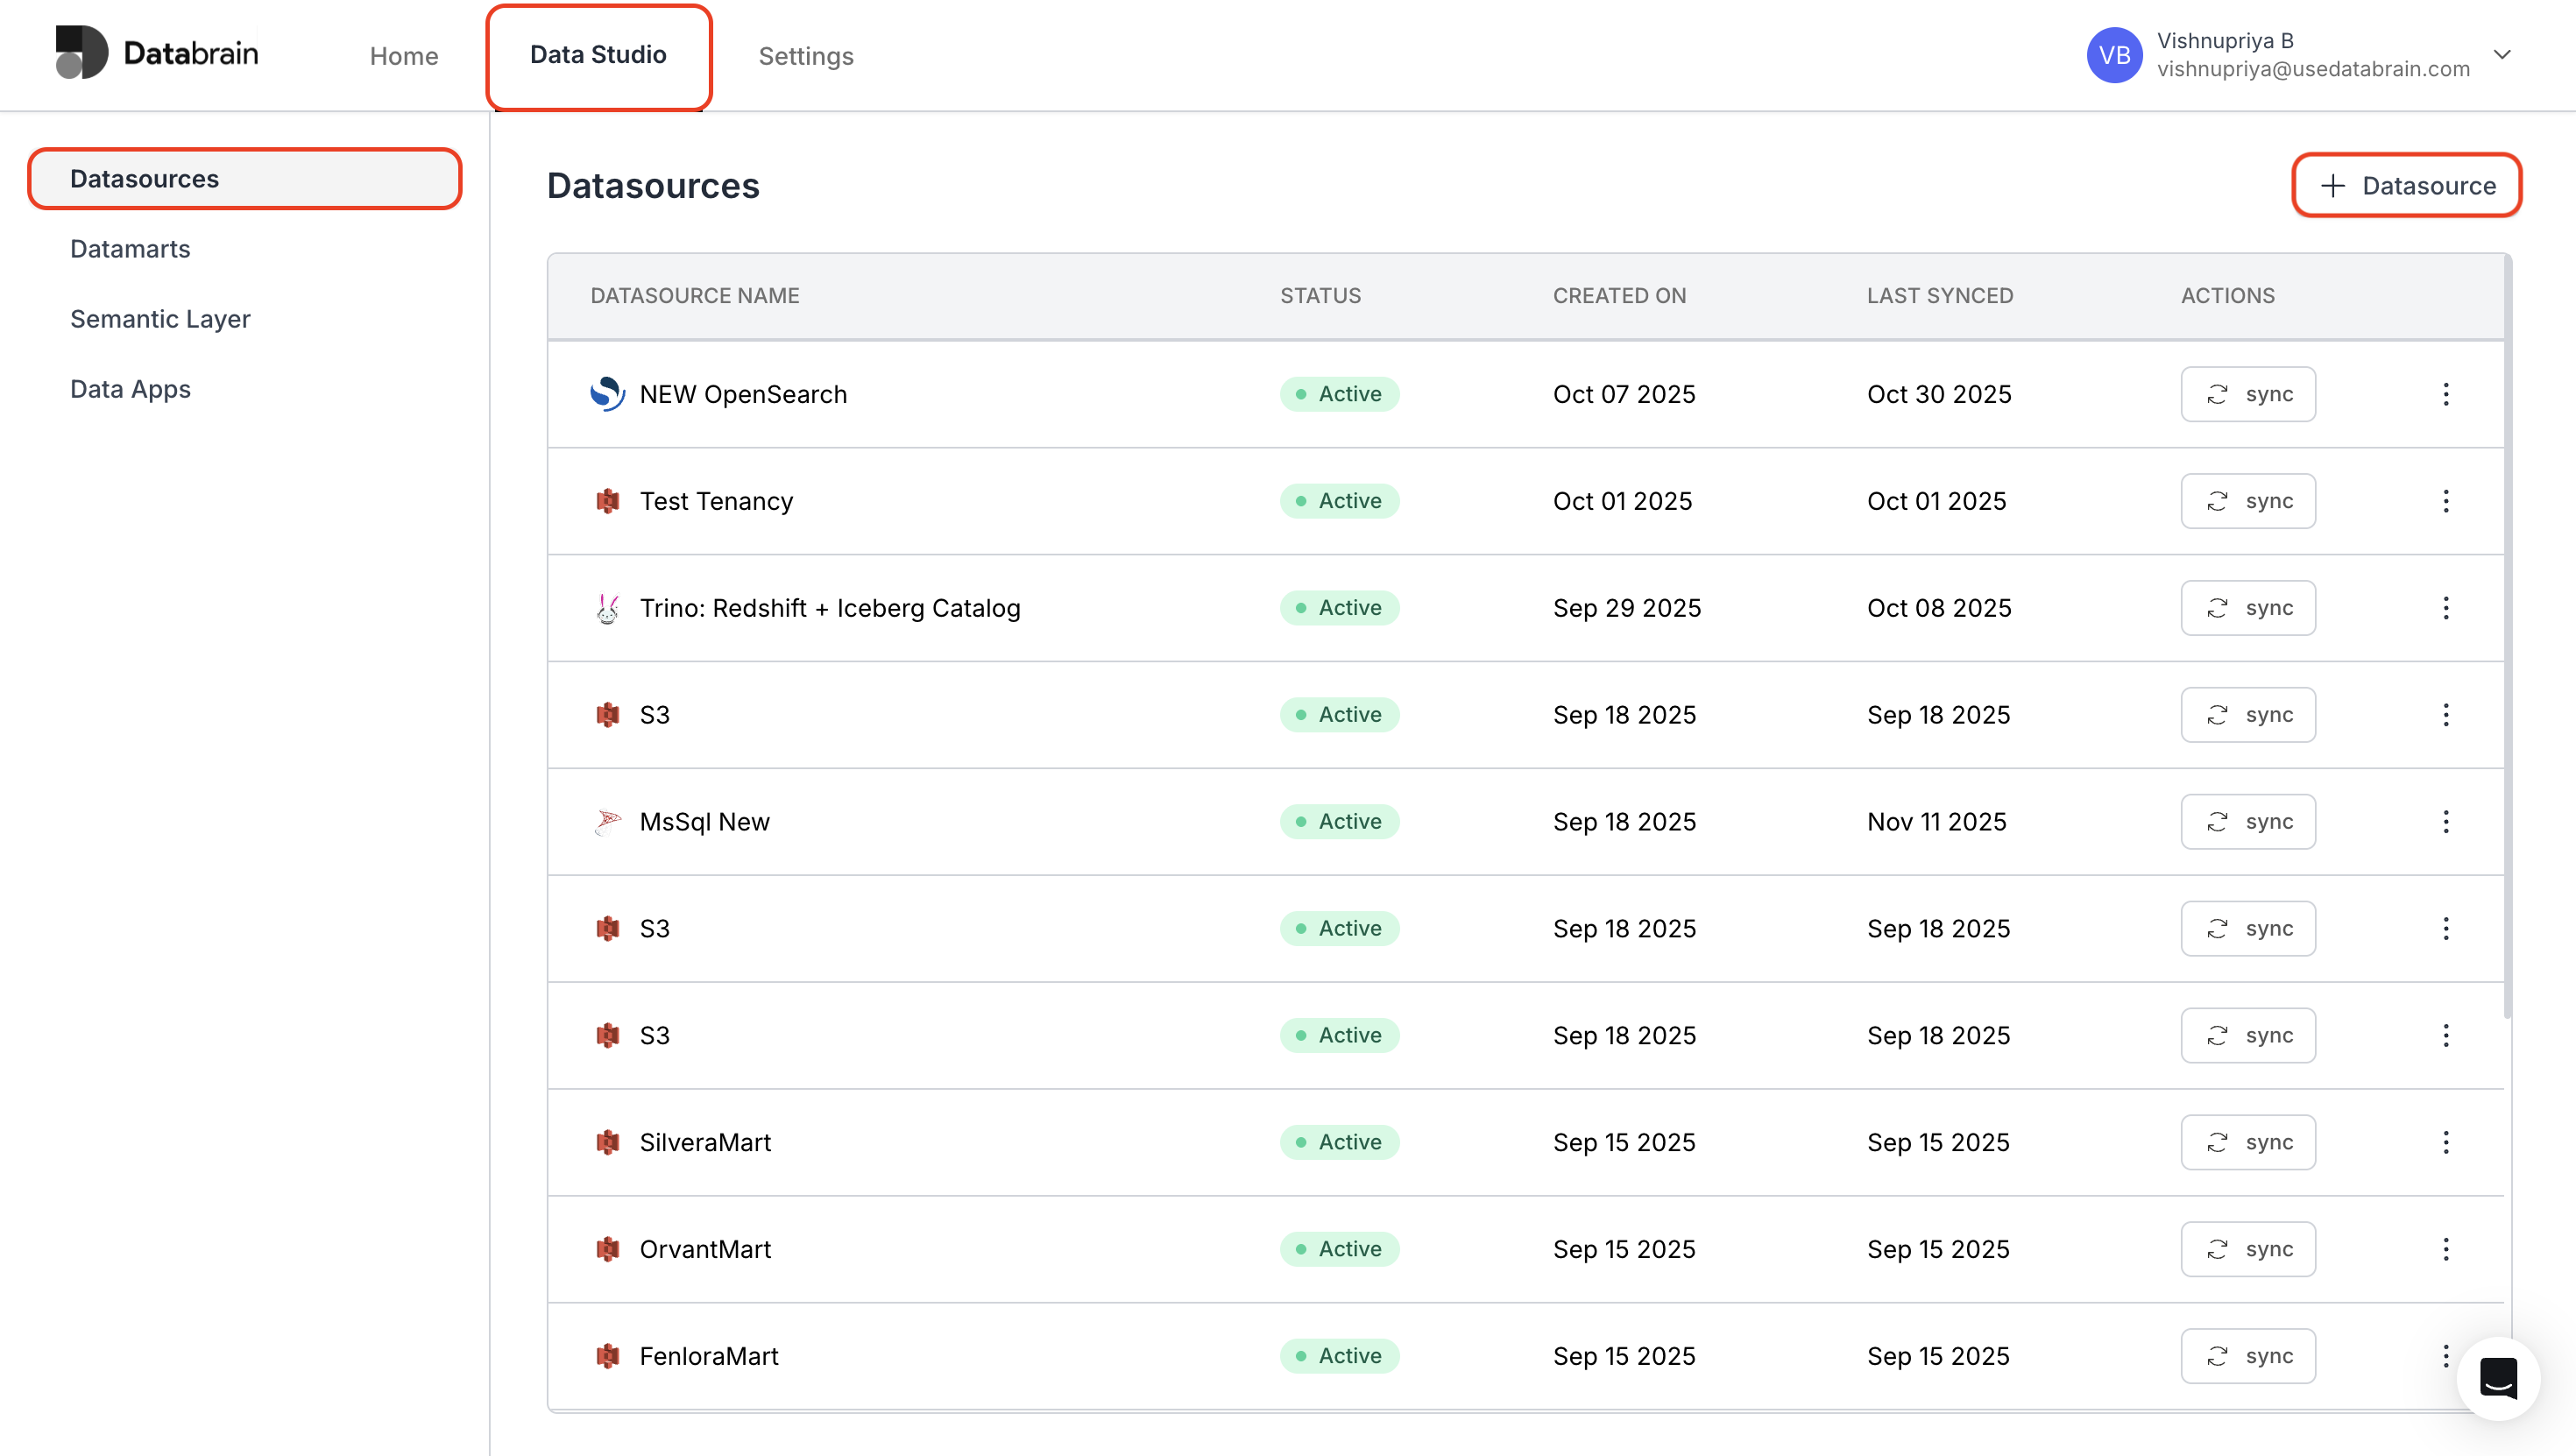Open three-dot menu for SilveraMart
This screenshot has height=1456, width=2576.
point(2445,1142)
